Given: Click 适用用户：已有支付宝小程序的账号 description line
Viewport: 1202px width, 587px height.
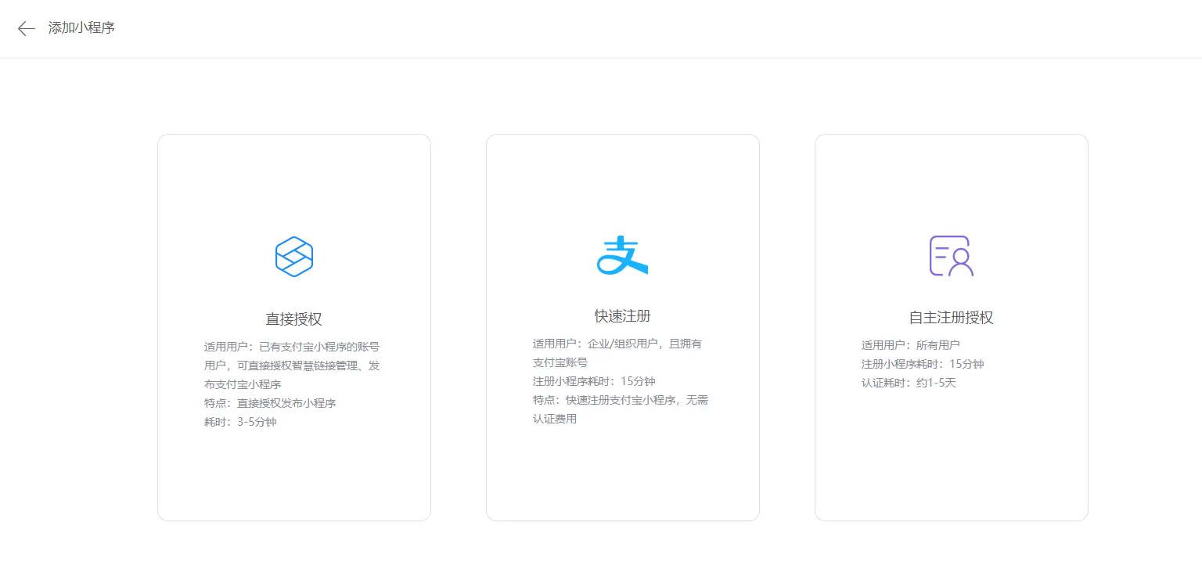Looking at the screenshot, I should (292, 347).
